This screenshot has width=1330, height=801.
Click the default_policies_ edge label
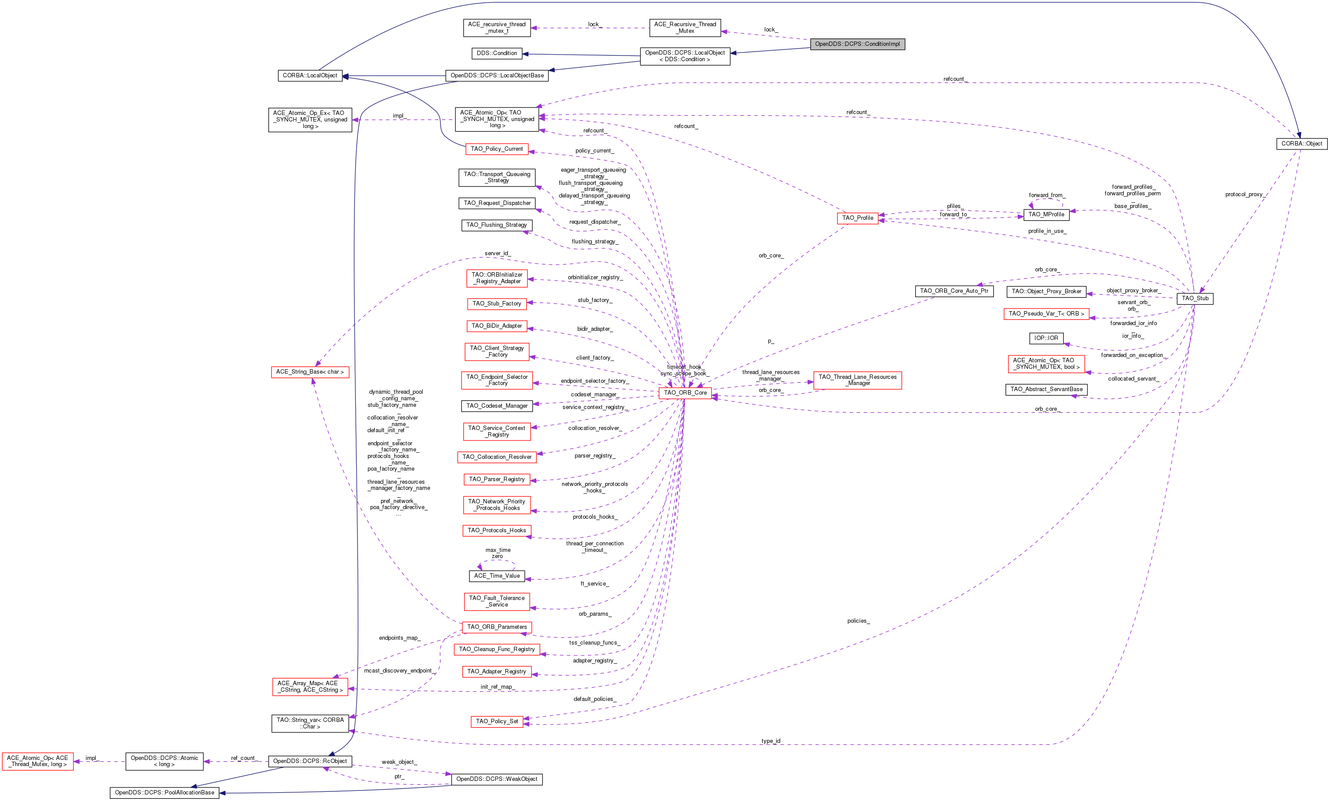(x=595, y=699)
